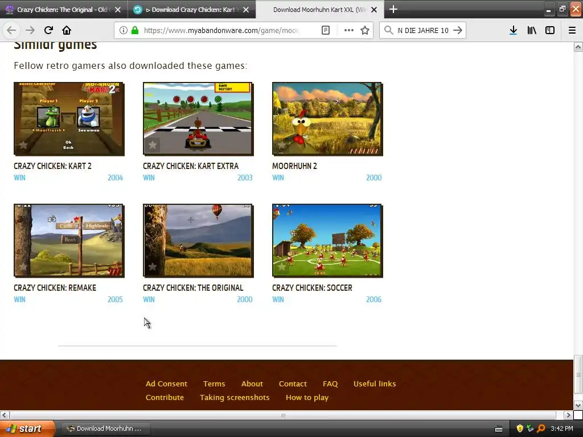Open the How to play footer link
This screenshot has width=583, height=437.
tap(307, 398)
